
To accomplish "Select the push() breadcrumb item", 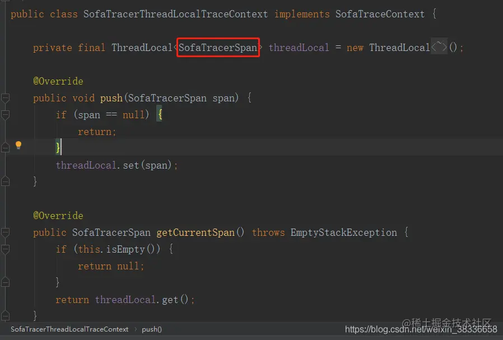I will coord(152,329).
